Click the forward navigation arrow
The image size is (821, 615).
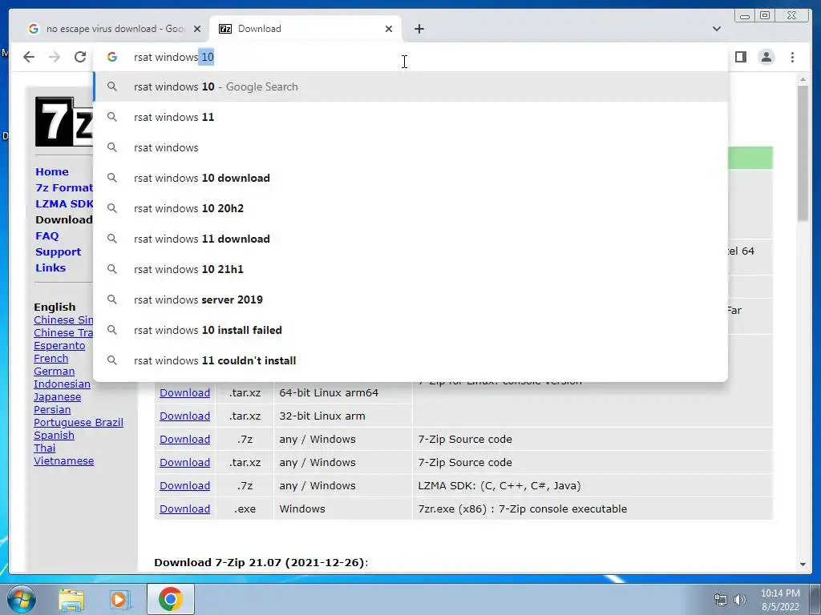(55, 57)
